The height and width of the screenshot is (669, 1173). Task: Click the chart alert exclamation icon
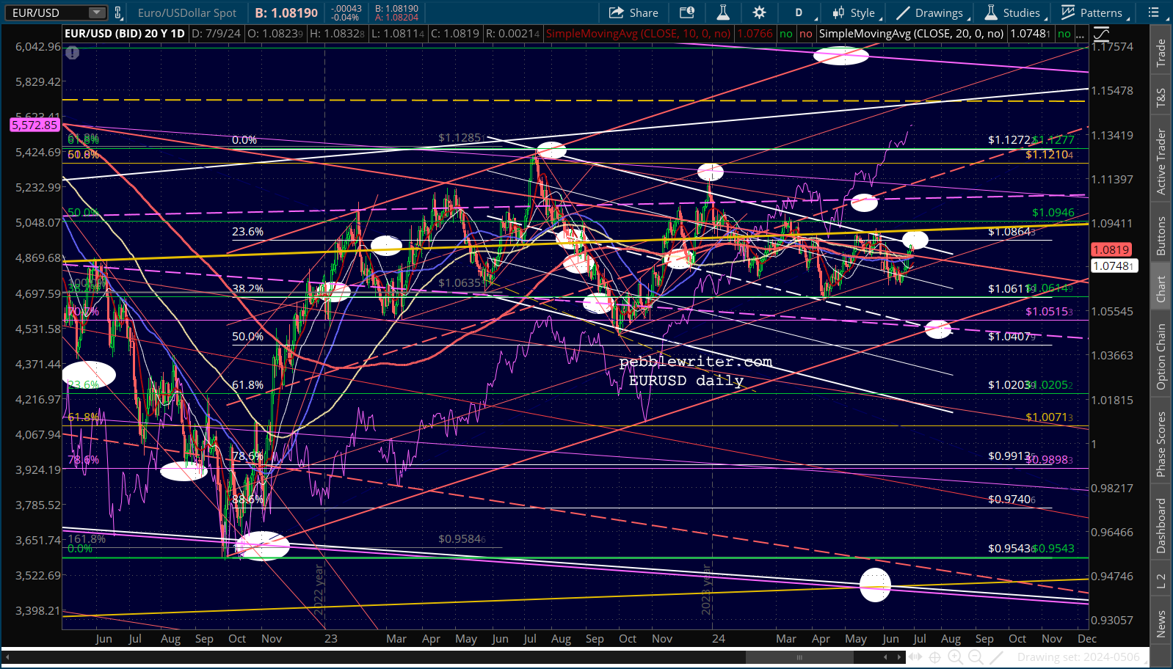(x=72, y=52)
